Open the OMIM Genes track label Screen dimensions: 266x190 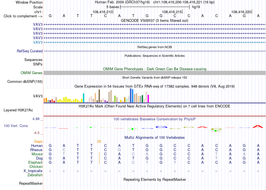pyautogui.click(x=31, y=73)
